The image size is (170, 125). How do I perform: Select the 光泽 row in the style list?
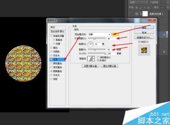click(x=57, y=59)
